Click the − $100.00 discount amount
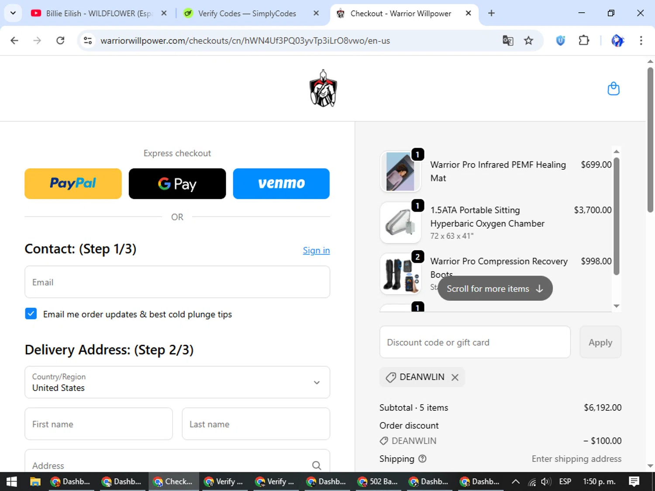 pyautogui.click(x=603, y=441)
